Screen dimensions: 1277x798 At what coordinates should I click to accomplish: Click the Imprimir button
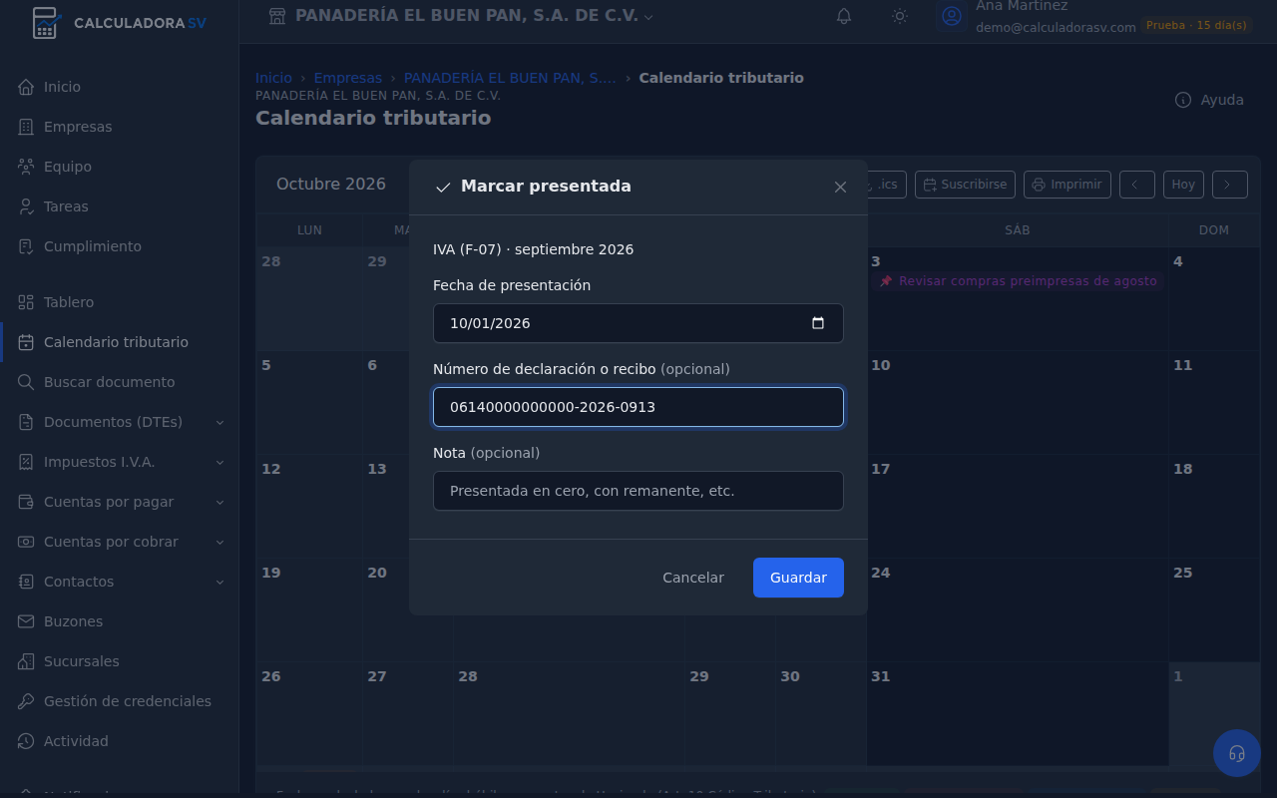[x=1066, y=185]
